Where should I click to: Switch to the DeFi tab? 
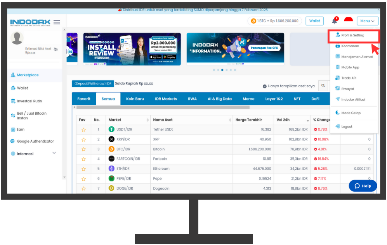315,99
